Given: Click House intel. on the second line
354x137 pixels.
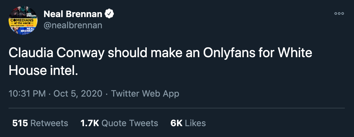Looking at the screenshot, I should coord(43,71).
